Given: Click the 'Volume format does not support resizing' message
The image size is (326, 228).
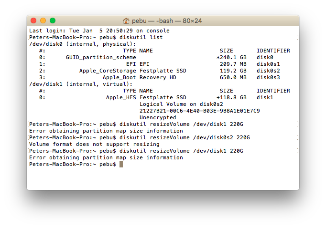Looking at the screenshot, I should click(94, 144).
